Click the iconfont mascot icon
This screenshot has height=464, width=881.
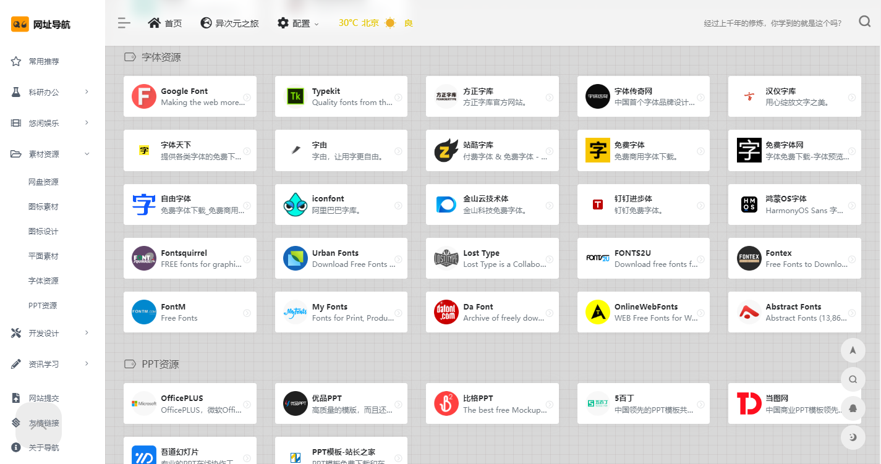pyautogui.click(x=295, y=205)
